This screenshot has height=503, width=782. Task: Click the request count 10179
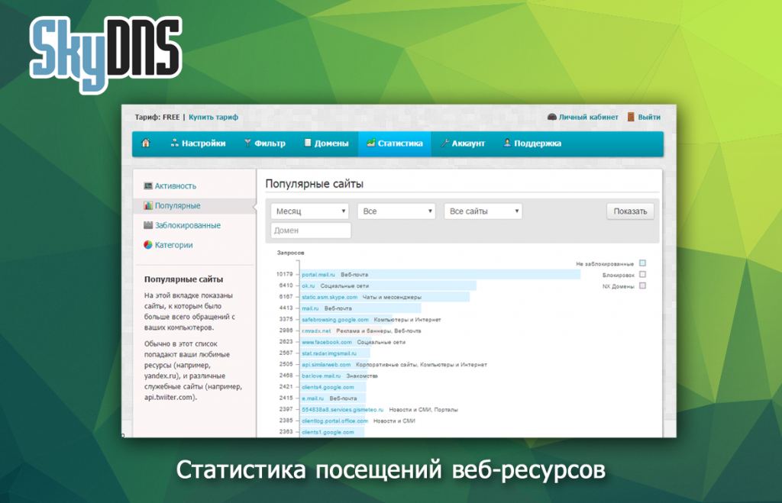tap(284, 274)
